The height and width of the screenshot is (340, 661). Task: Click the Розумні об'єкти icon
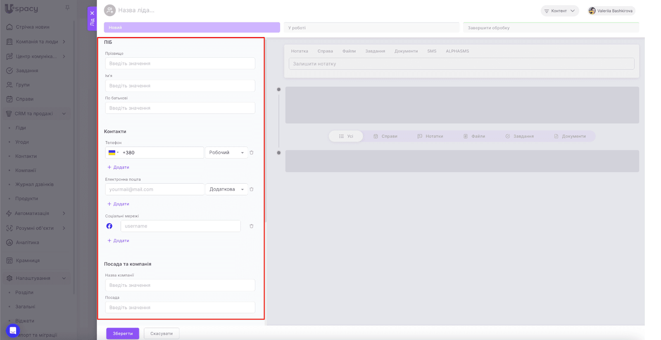10,228
